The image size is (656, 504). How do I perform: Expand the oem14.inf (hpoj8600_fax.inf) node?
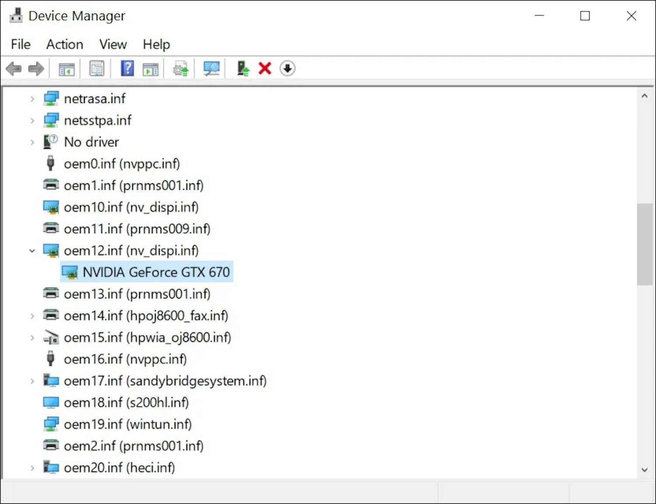click(x=32, y=316)
